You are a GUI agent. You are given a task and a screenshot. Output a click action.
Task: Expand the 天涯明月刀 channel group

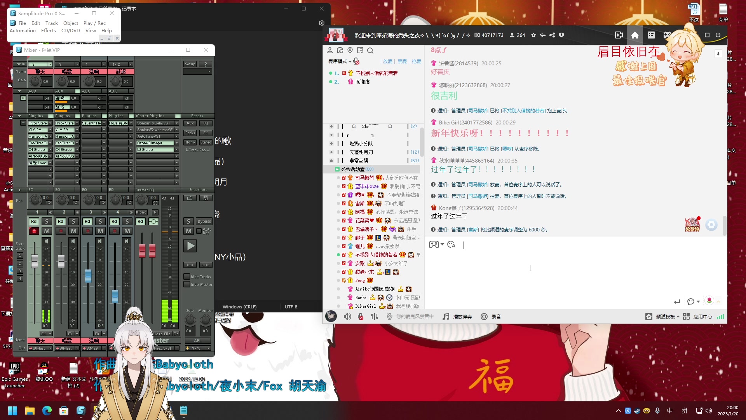(x=331, y=152)
